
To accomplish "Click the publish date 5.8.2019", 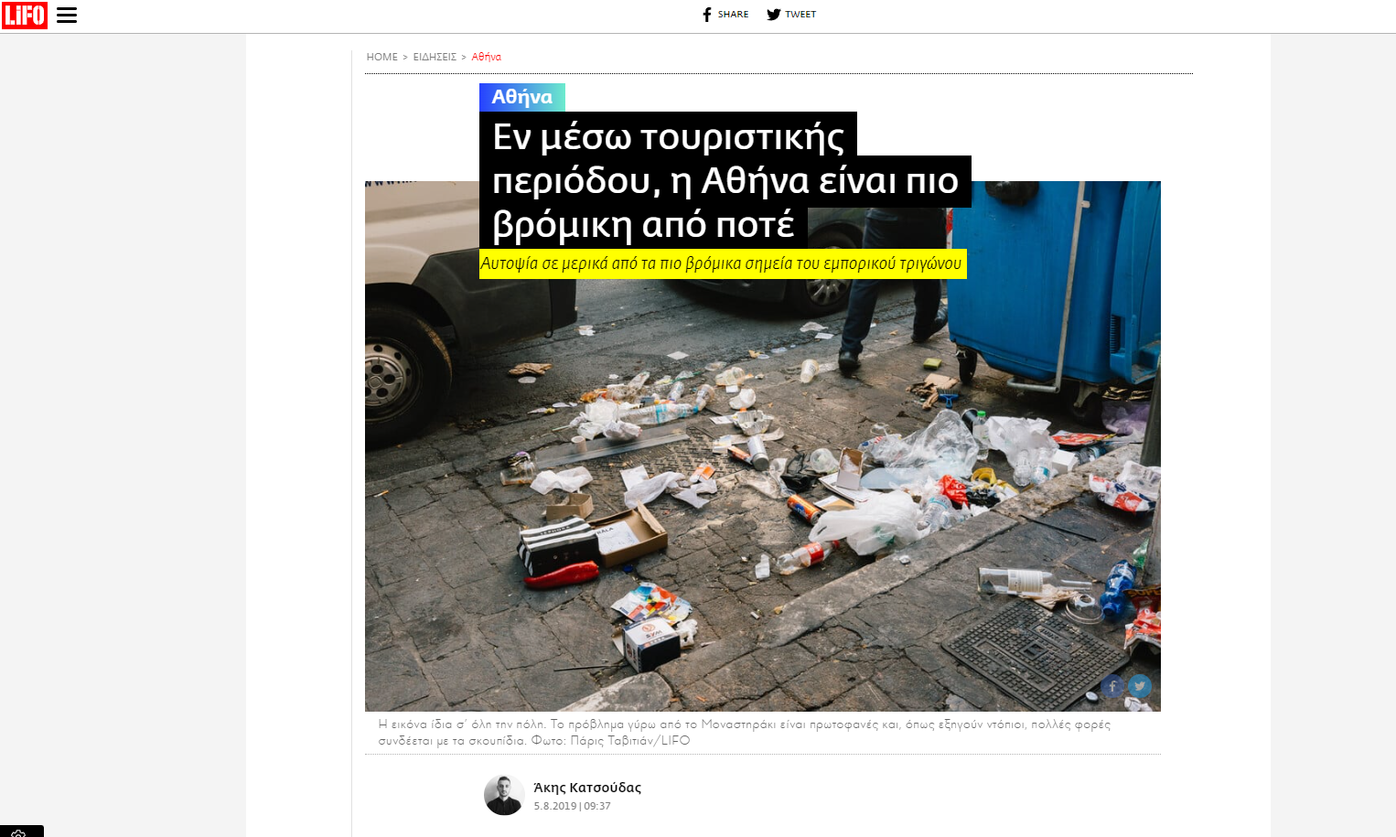I will 555,806.
